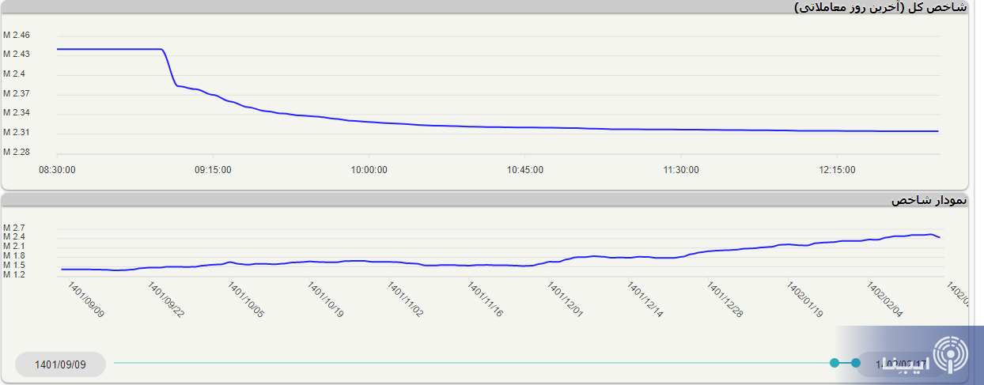Click the M 2.7 value on the lower chart axis
The image size is (984, 385).
[x=14, y=228]
